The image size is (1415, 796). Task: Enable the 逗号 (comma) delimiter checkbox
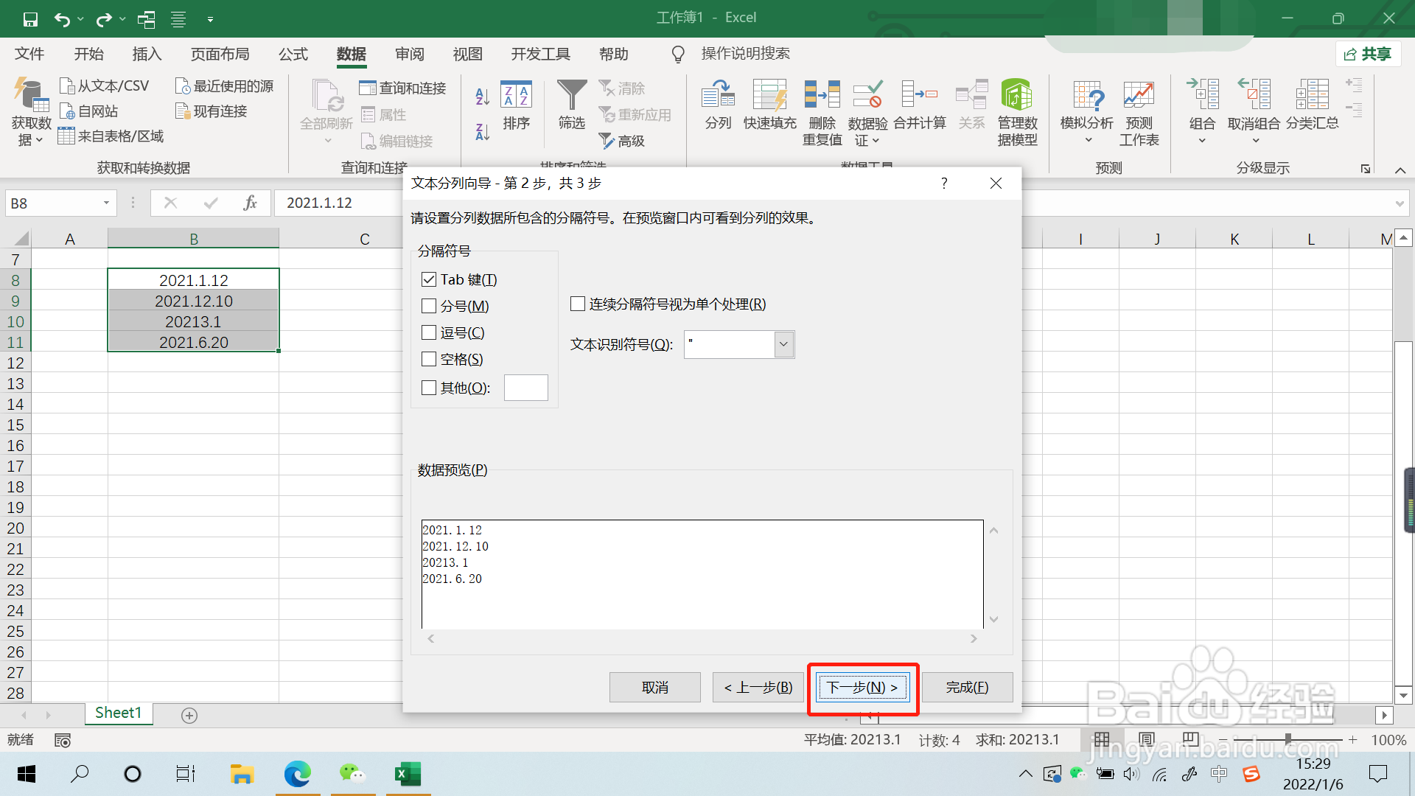429,333
